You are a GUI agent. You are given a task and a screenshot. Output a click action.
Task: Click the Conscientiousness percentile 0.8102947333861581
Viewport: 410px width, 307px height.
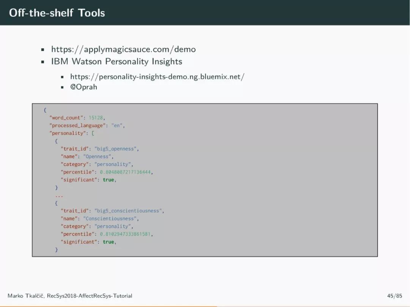[125, 234]
